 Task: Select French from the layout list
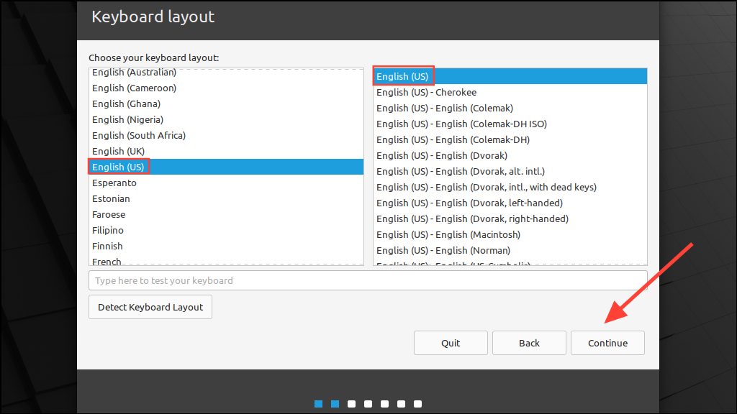pyautogui.click(x=107, y=262)
